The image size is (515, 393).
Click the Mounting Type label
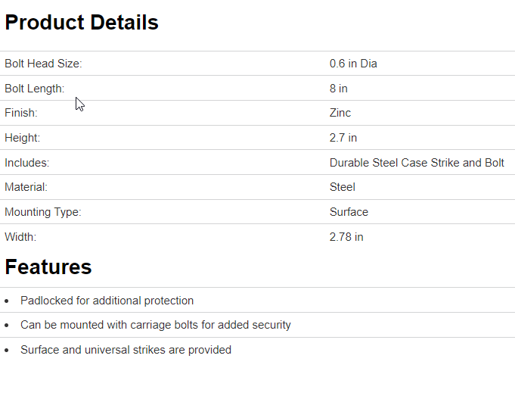(x=43, y=212)
